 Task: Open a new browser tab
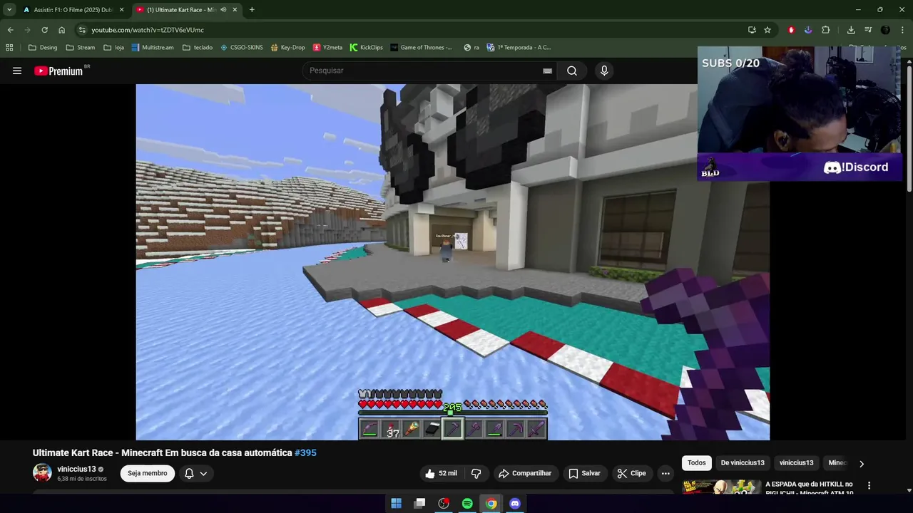(x=252, y=10)
